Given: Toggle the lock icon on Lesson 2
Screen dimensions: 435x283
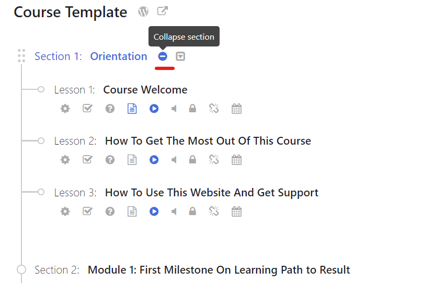Looking at the screenshot, I should coord(192,160).
